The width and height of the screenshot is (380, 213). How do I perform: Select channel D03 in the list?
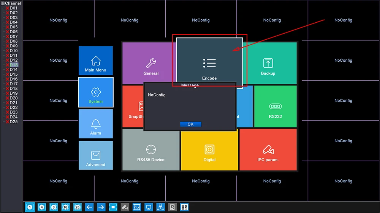[x=14, y=17]
